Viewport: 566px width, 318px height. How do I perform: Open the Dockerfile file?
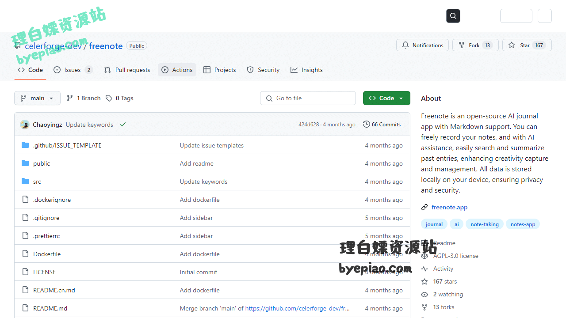point(47,254)
